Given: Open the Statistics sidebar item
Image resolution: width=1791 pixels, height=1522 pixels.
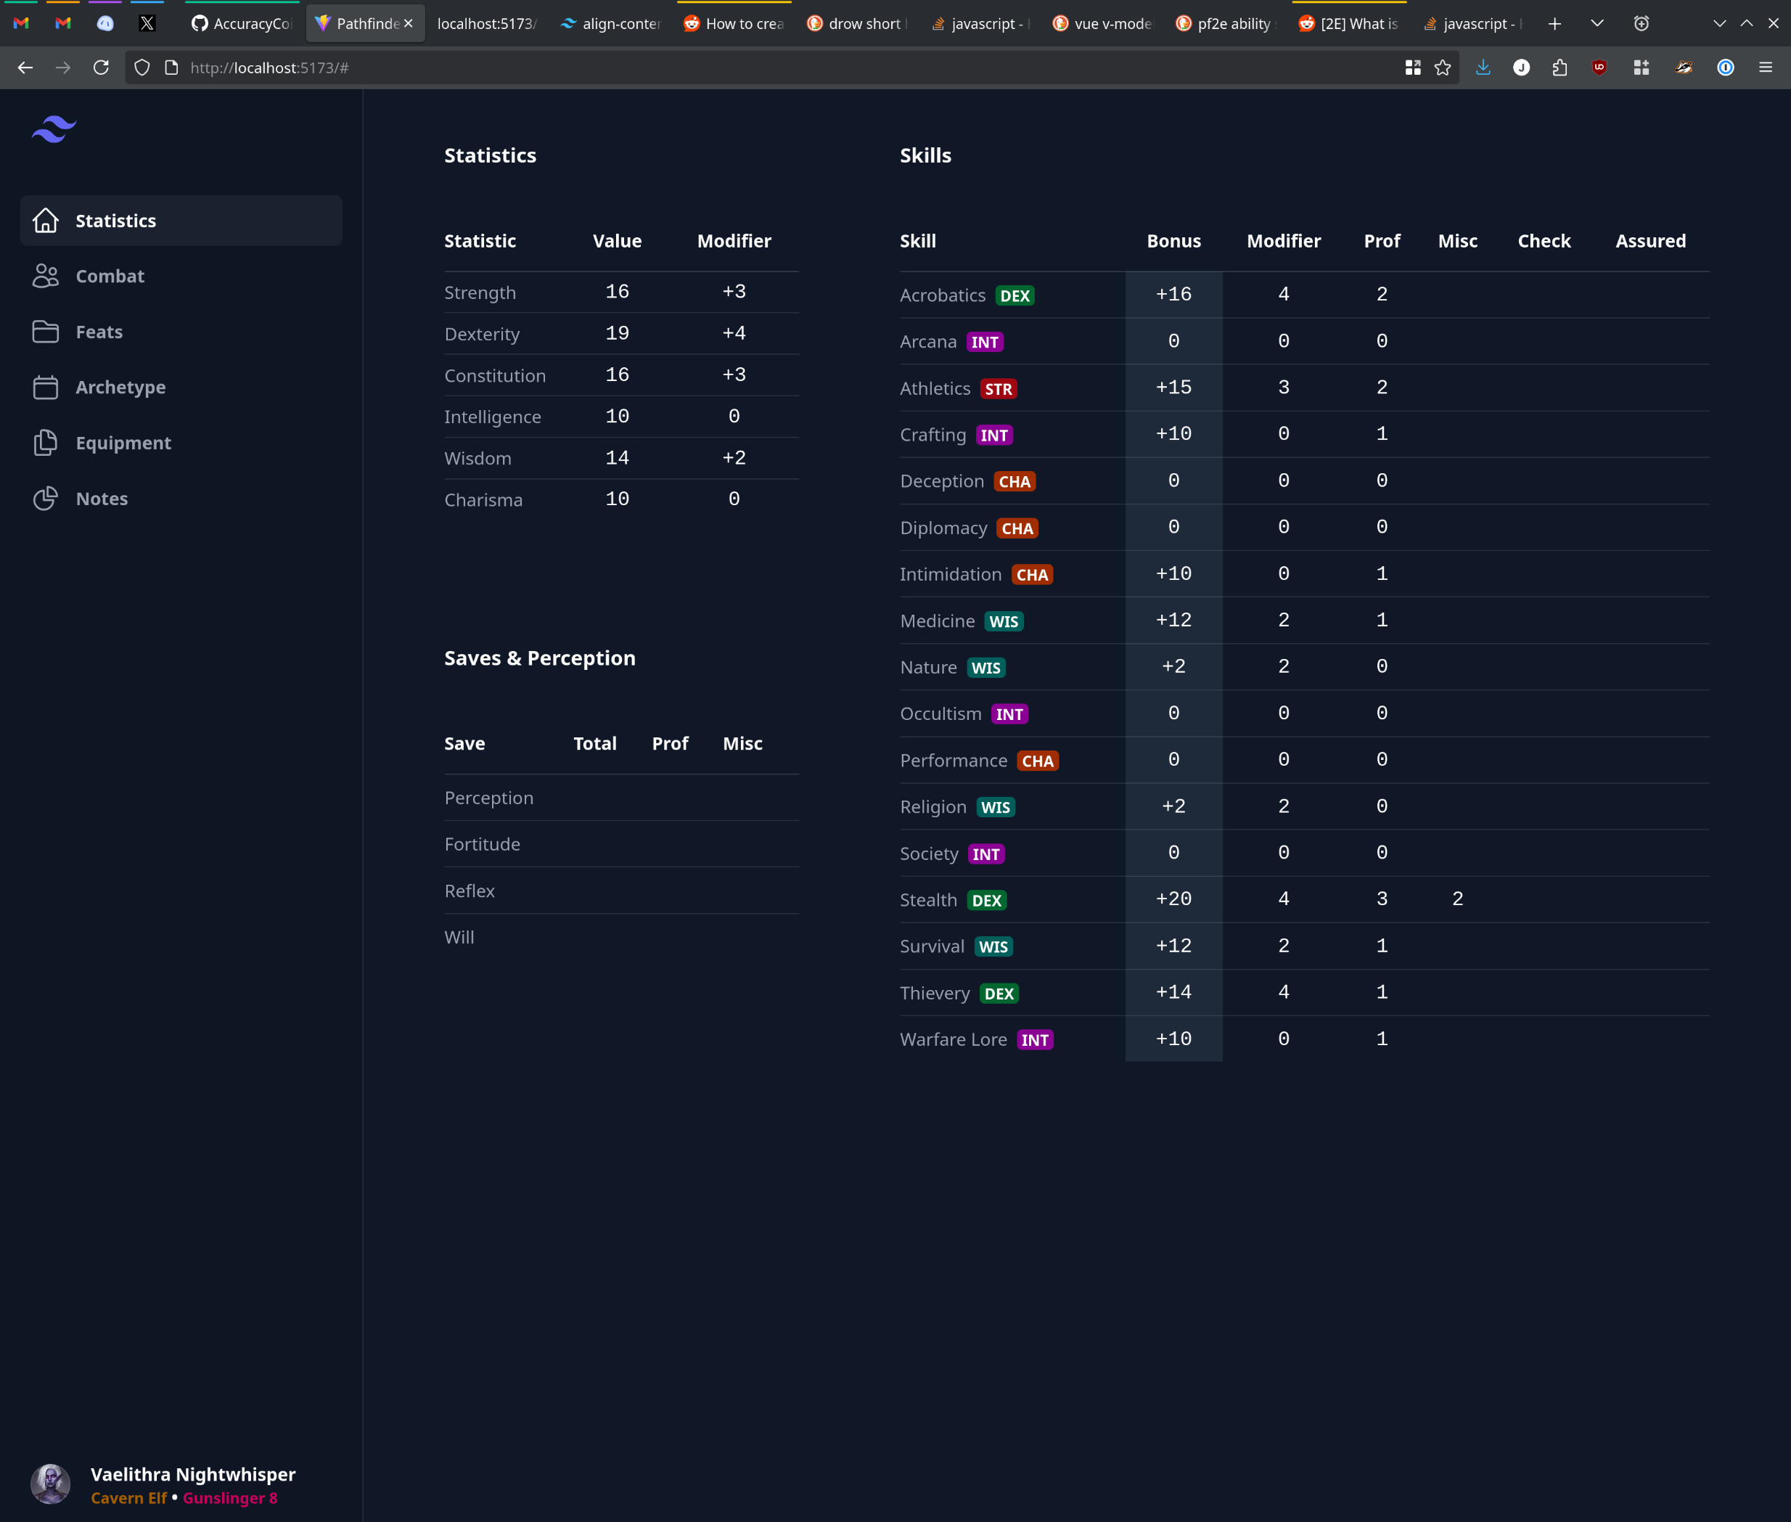Looking at the screenshot, I should click(181, 221).
